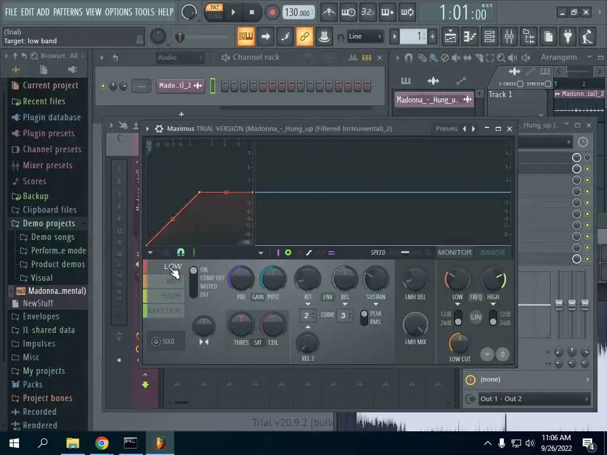Switch to the BANDS tab in Maximus

click(493, 252)
